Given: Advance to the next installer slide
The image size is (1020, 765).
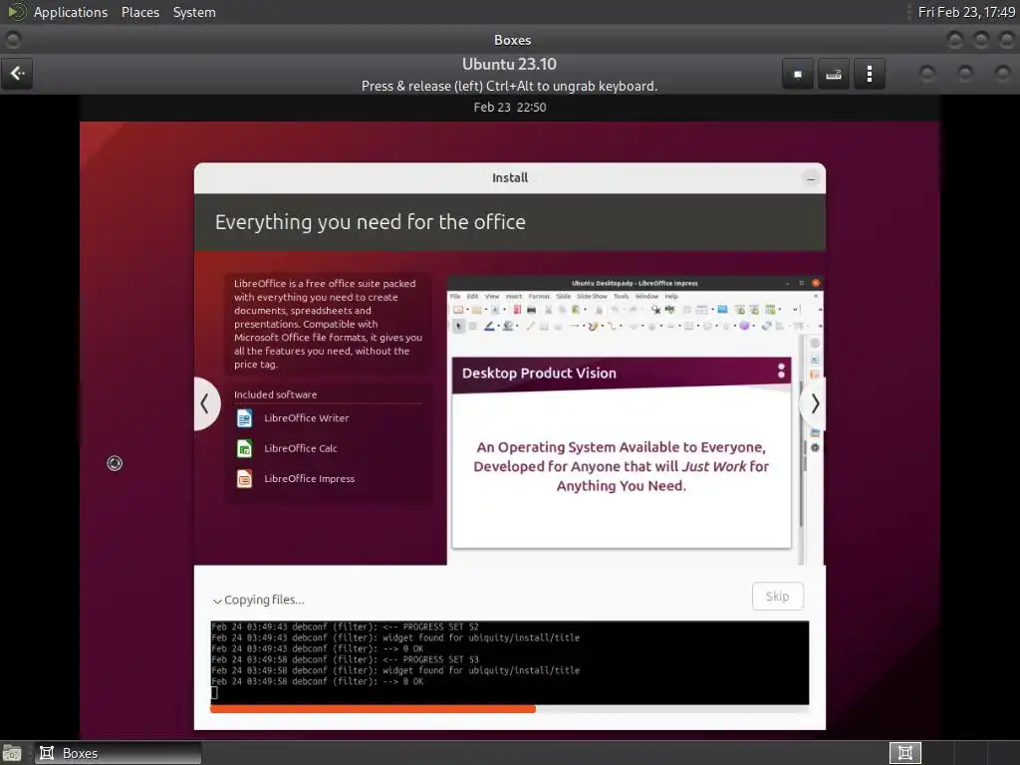Looking at the screenshot, I should (814, 404).
